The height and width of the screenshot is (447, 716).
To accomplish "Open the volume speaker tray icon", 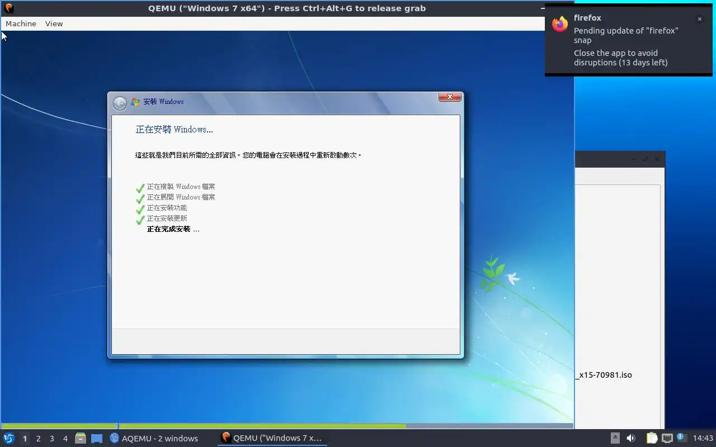I will click(631, 438).
